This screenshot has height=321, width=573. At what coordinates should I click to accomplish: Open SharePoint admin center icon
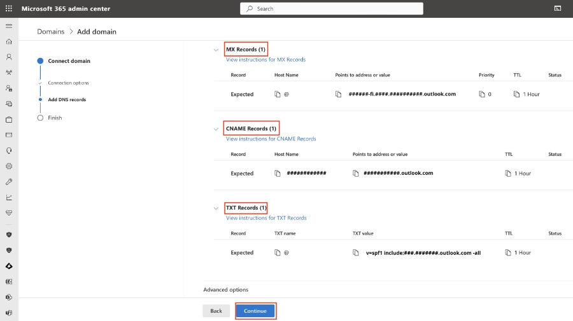tap(9, 297)
